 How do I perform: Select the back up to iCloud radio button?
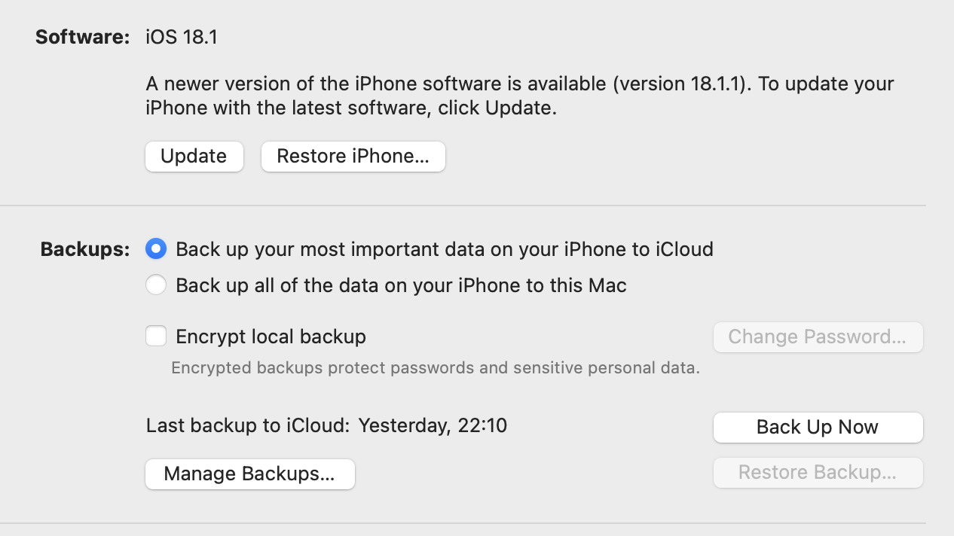tap(156, 248)
